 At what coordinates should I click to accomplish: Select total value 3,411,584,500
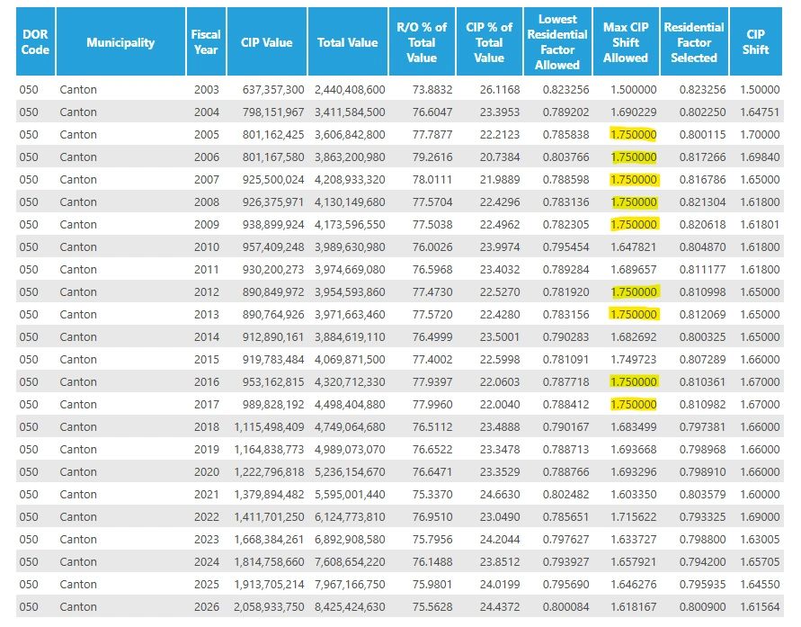350,112
